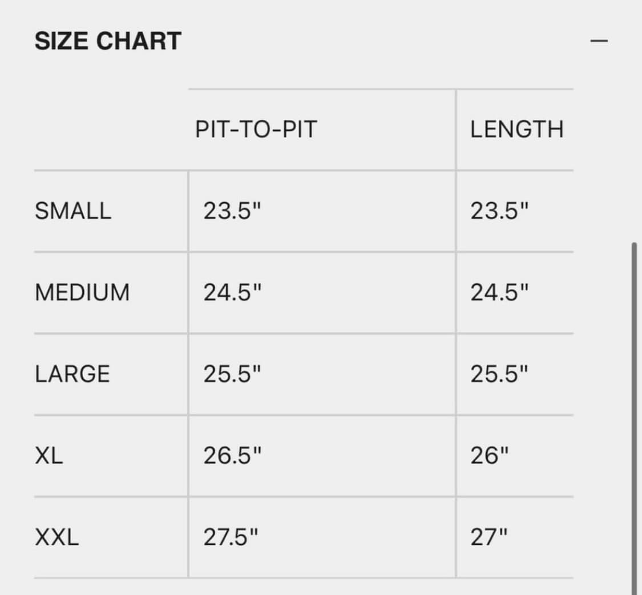This screenshot has width=642, height=595.
Task: Select the Large length value 25.5"
Action: point(499,374)
